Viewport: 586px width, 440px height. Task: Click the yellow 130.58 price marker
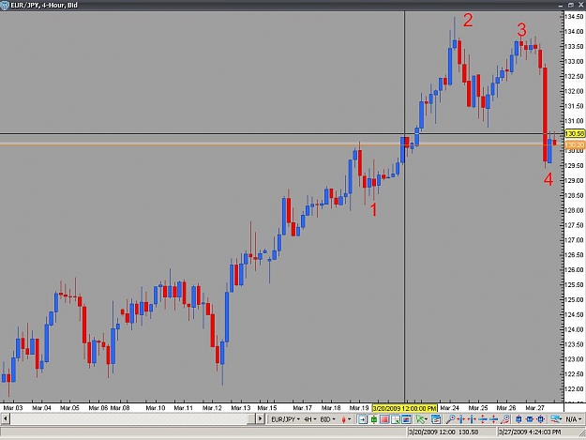[575, 133]
